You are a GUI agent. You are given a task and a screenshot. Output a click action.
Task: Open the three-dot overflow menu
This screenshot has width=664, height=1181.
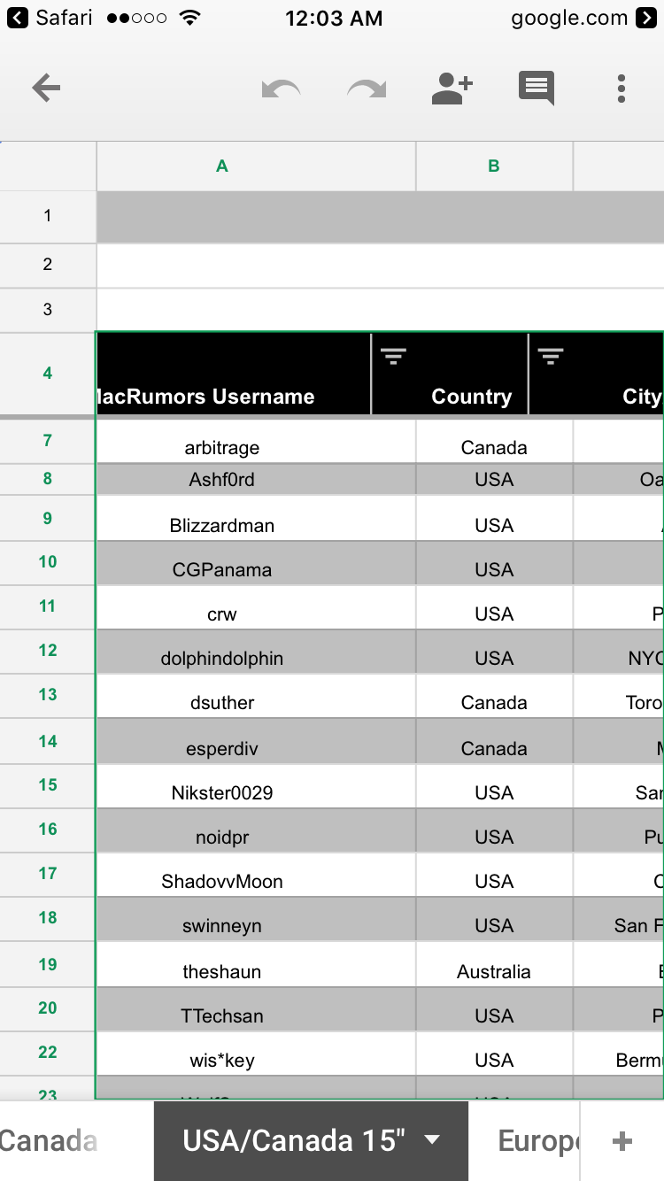point(622,89)
